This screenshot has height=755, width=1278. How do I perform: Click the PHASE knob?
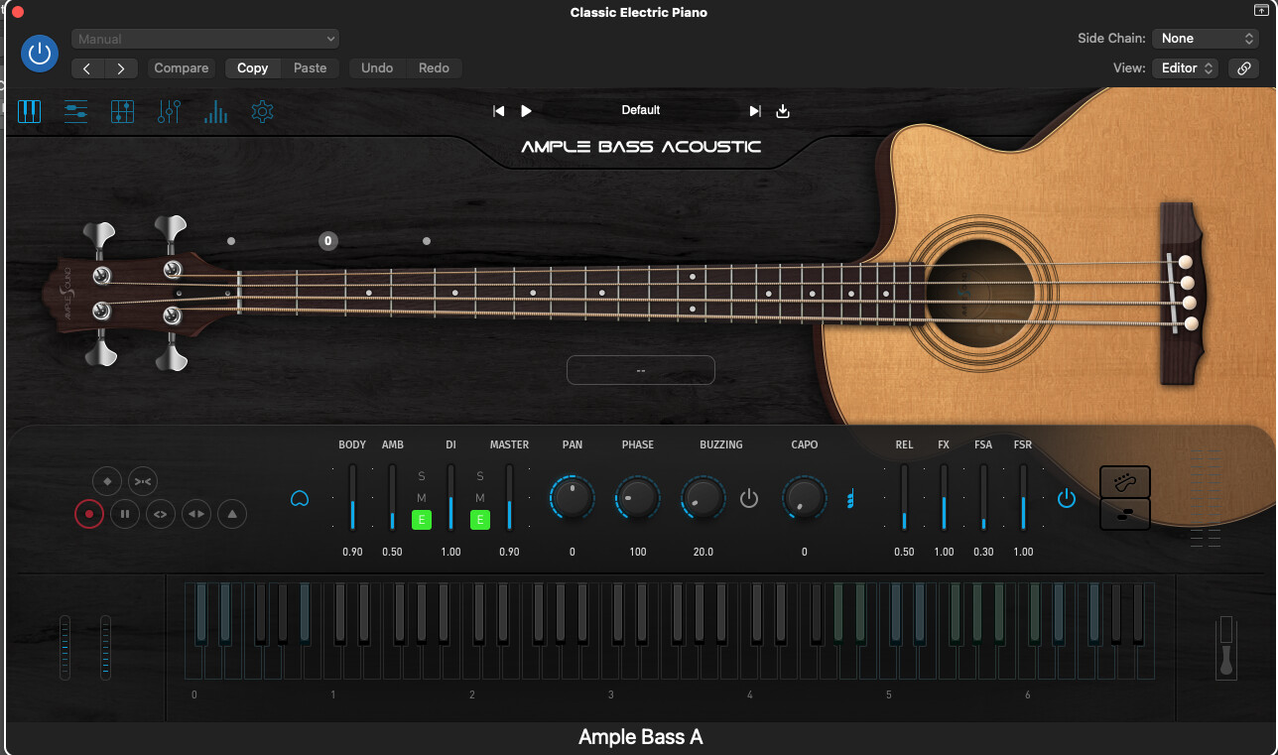pos(637,497)
